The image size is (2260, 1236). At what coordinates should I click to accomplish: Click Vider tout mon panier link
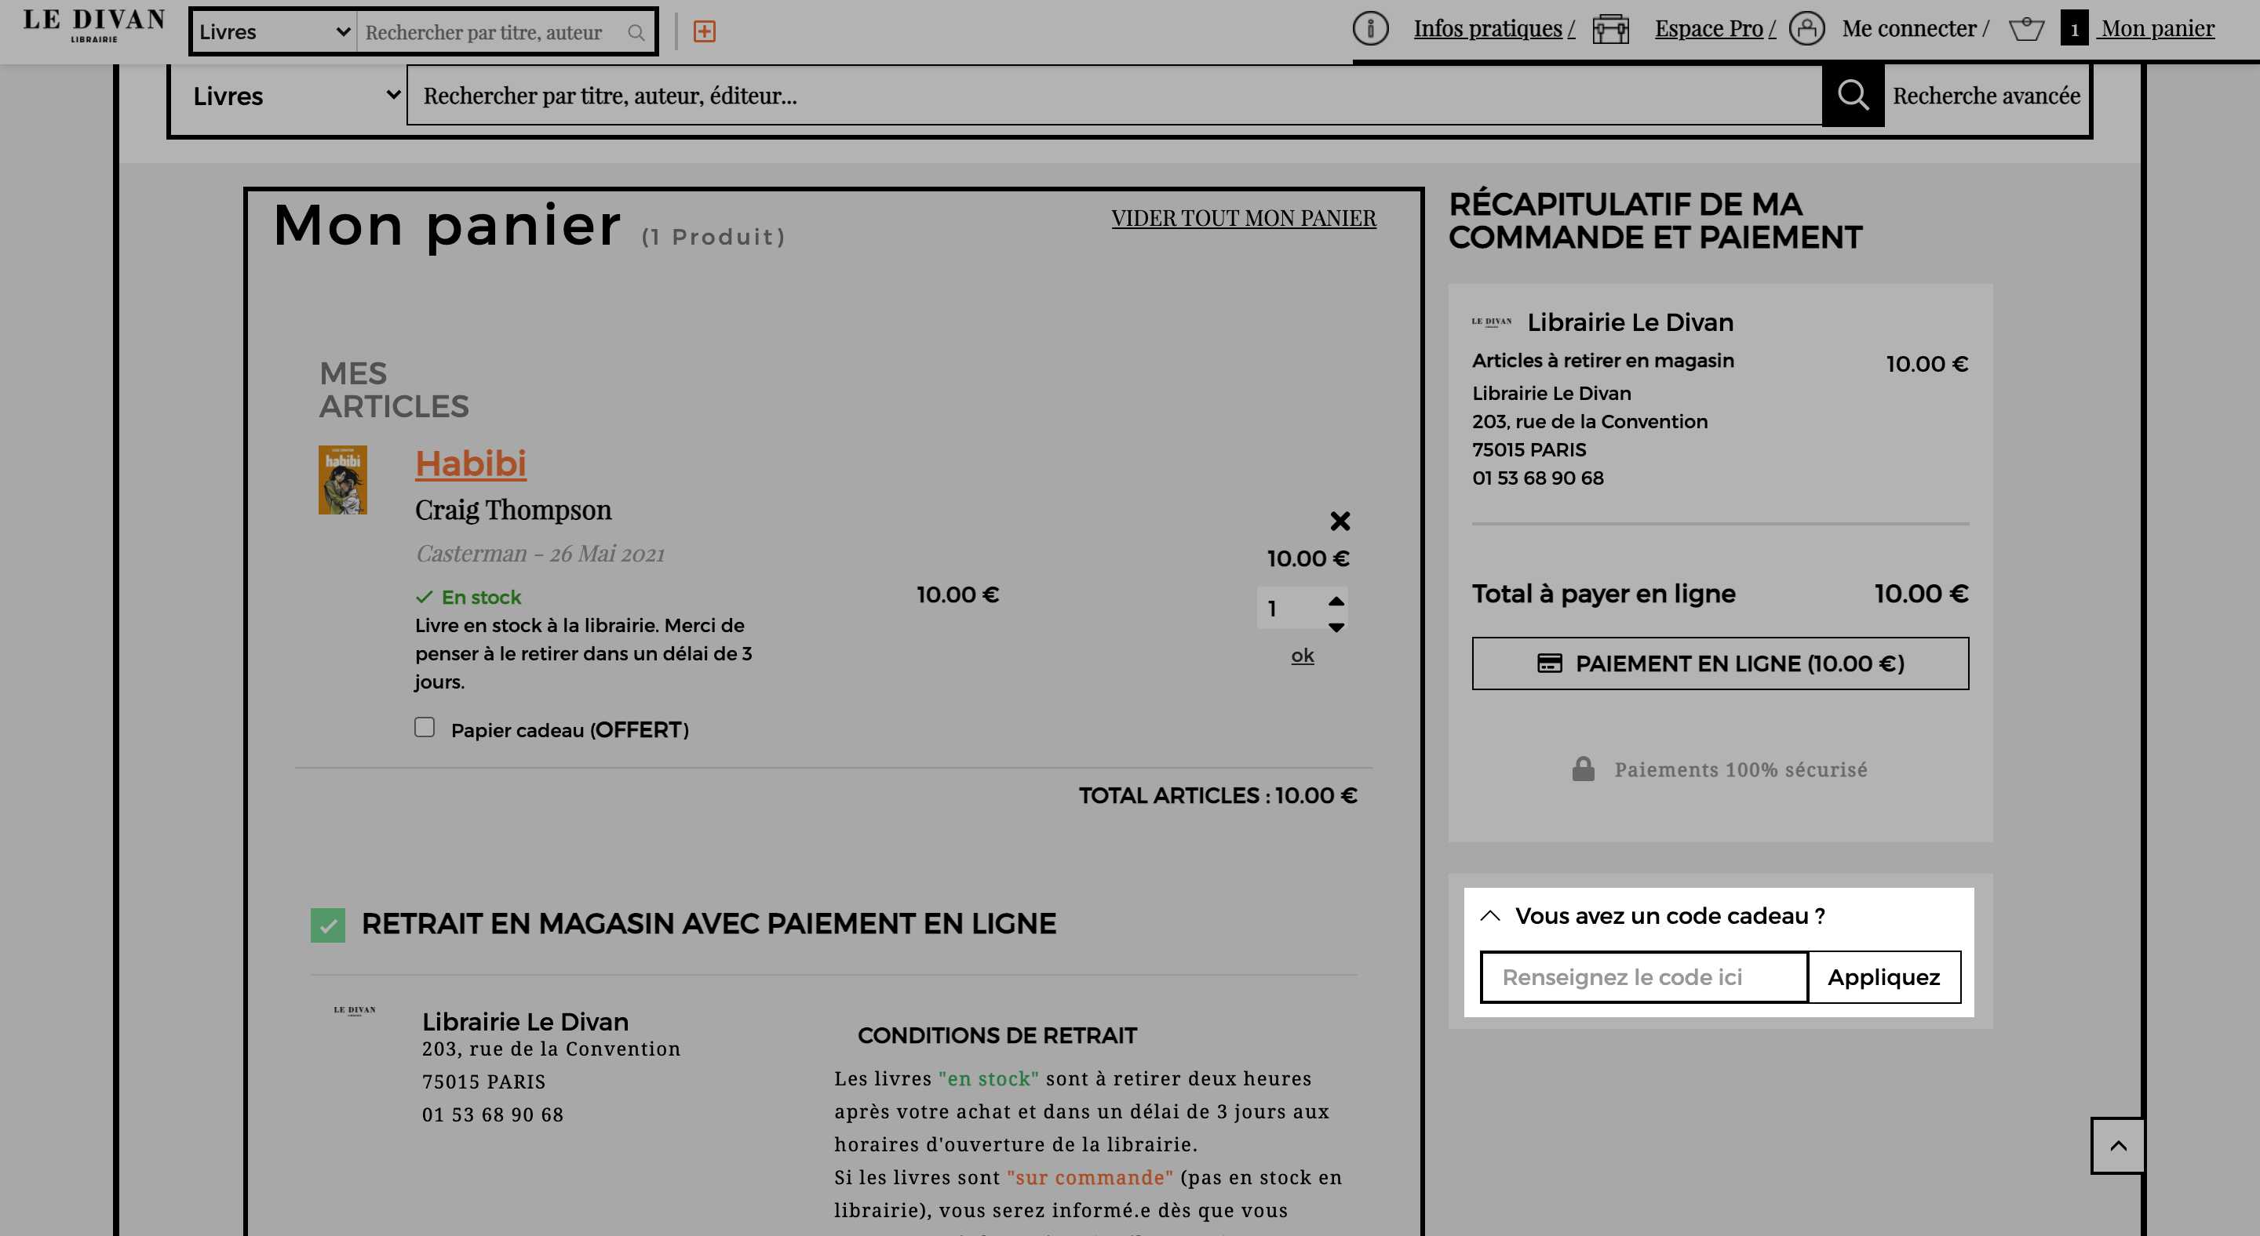click(x=1243, y=217)
